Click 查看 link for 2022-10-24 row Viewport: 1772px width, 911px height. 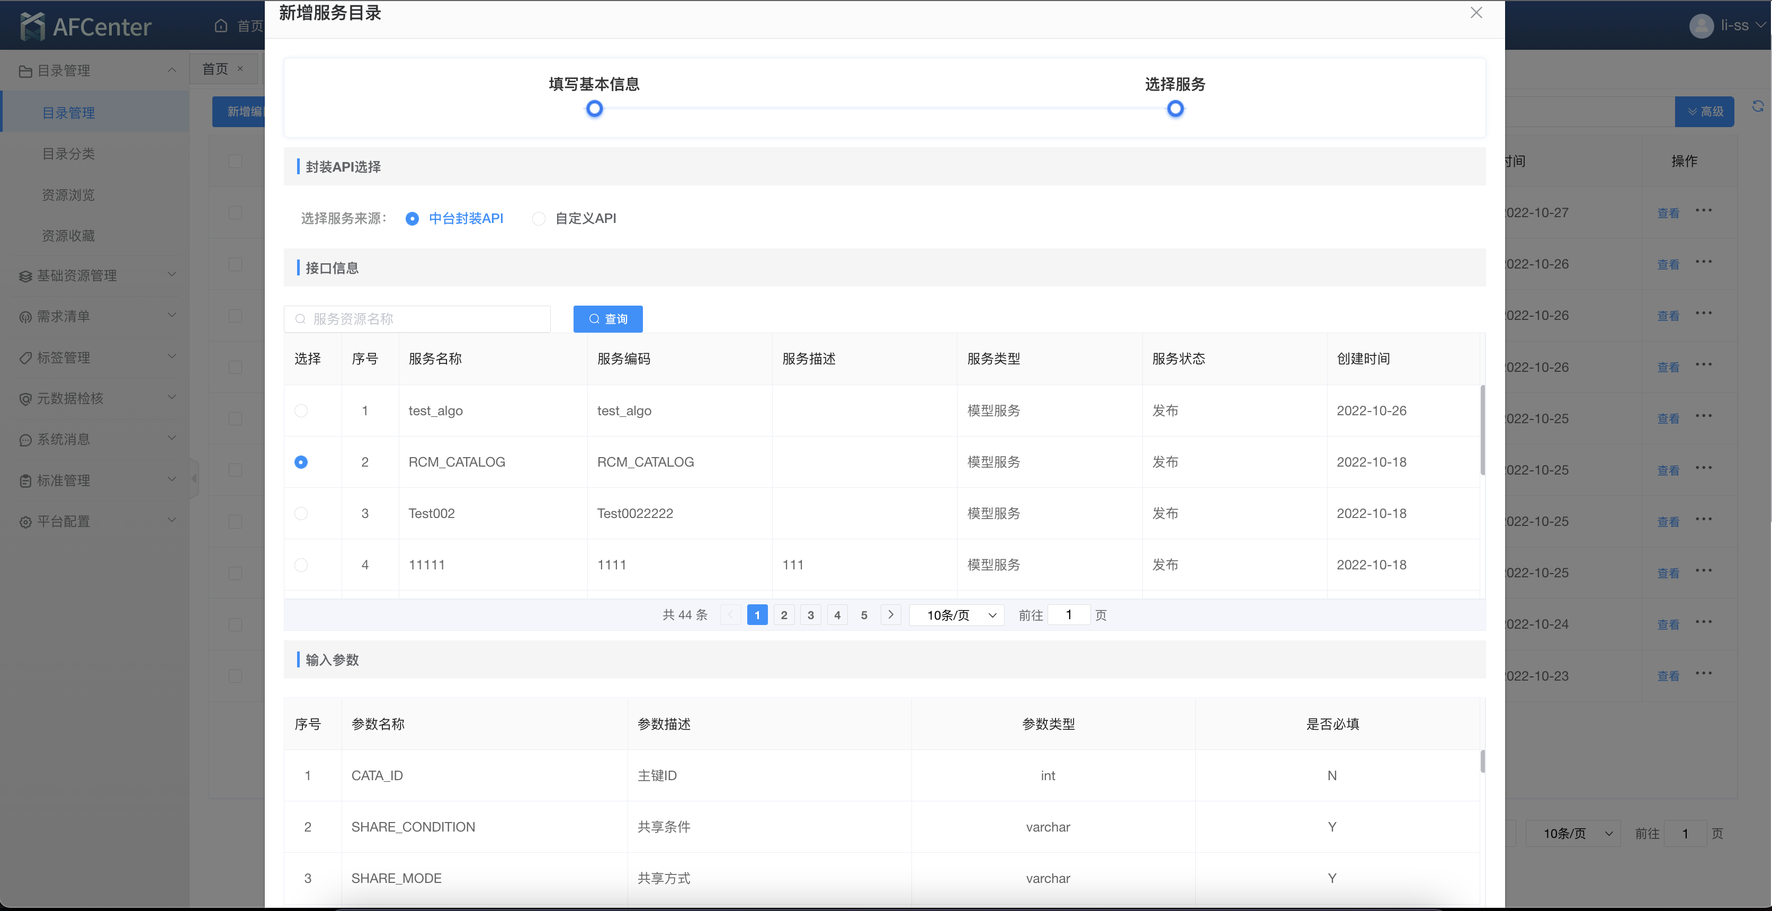point(1668,625)
